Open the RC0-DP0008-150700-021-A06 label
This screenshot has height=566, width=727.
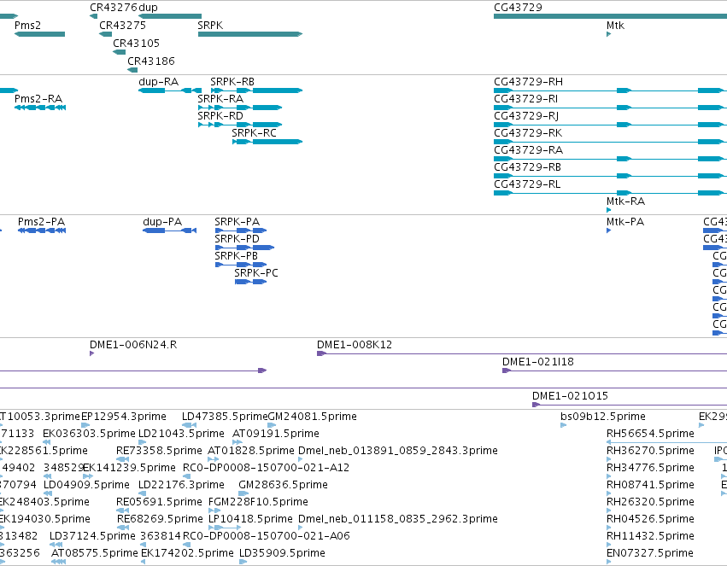pyautogui.click(x=267, y=536)
